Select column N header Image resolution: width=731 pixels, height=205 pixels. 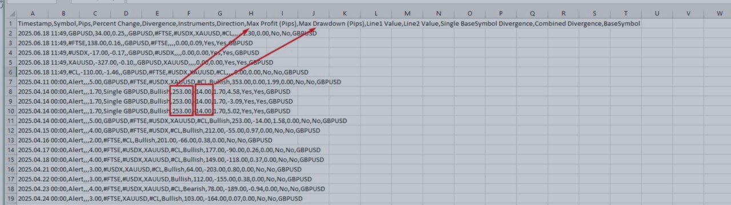(439, 13)
